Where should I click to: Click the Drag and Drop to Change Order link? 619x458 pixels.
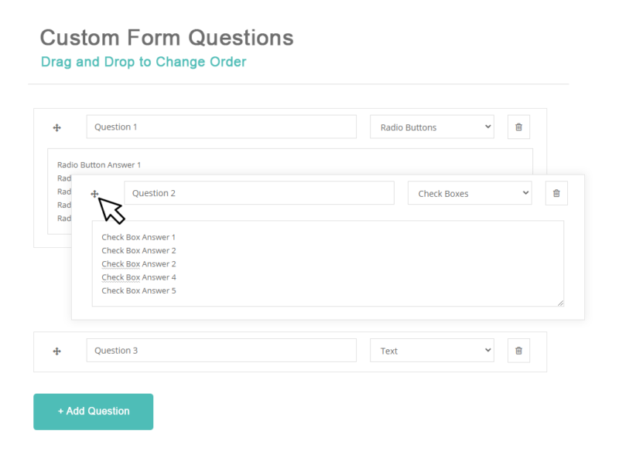point(143,62)
